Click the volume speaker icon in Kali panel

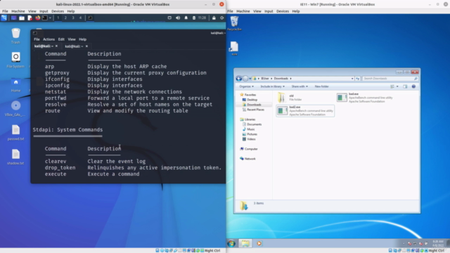click(x=178, y=18)
